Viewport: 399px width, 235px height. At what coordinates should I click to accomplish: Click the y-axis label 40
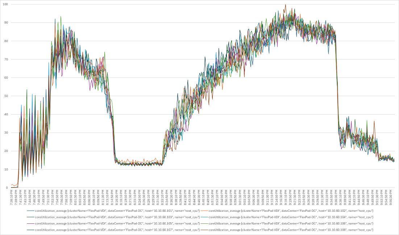coord(6,114)
